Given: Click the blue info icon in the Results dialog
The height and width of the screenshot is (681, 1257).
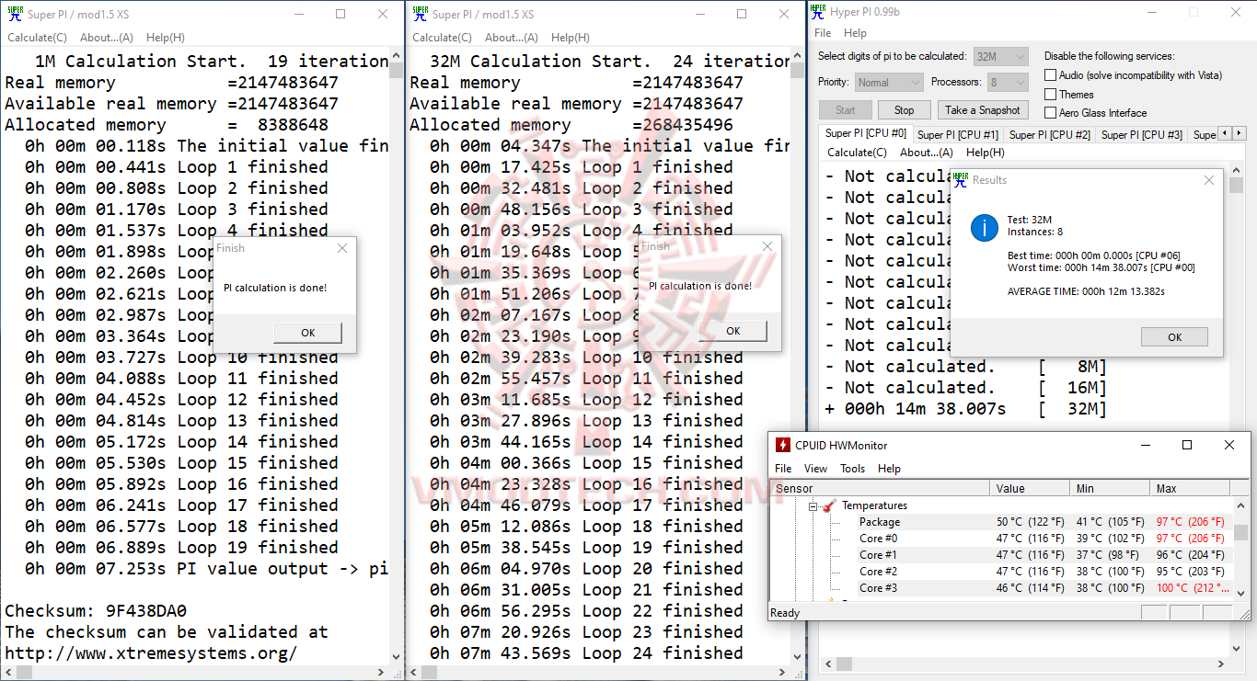Looking at the screenshot, I should tap(985, 227).
